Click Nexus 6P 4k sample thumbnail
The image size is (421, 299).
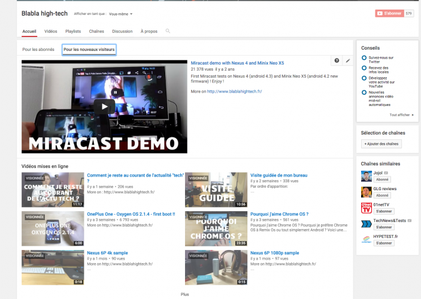[x=53, y=267]
